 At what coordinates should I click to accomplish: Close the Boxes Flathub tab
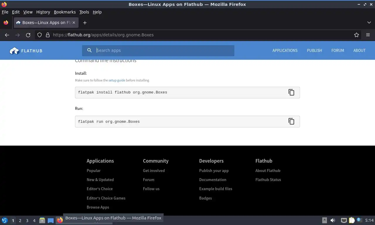click(x=74, y=23)
